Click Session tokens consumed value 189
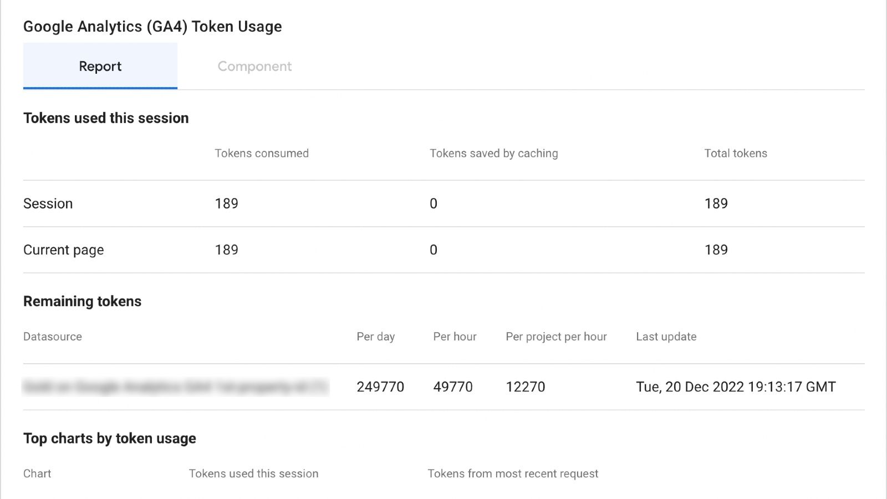 pyautogui.click(x=226, y=203)
